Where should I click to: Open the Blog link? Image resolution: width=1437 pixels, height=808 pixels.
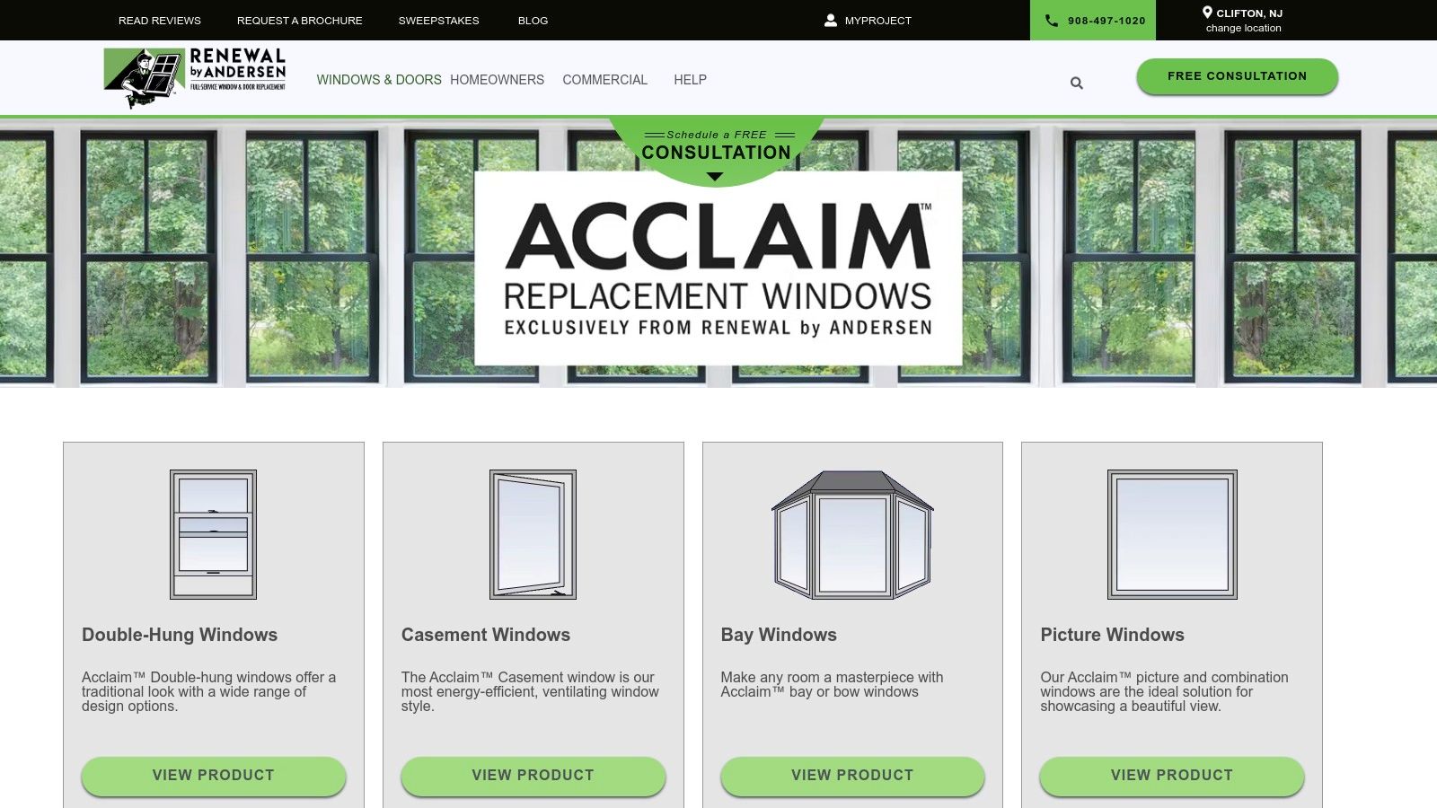point(533,20)
